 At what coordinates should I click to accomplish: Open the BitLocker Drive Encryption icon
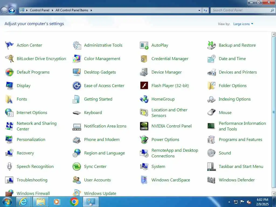pos(9,58)
